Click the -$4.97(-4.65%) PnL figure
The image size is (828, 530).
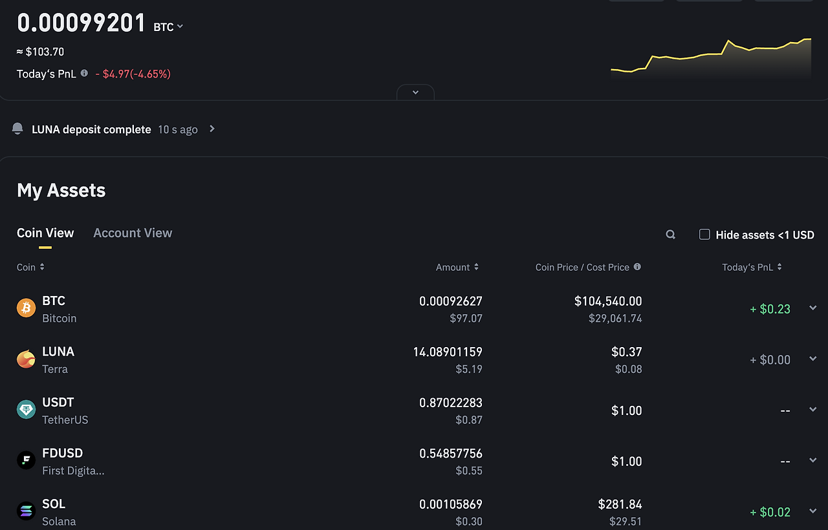point(133,74)
